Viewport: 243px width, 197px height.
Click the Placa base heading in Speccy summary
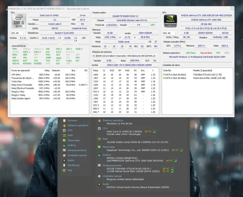coord(109,147)
